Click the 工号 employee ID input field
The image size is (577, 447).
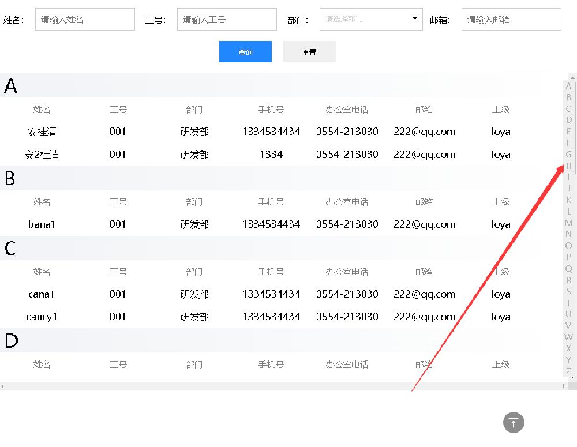coord(226,19)
